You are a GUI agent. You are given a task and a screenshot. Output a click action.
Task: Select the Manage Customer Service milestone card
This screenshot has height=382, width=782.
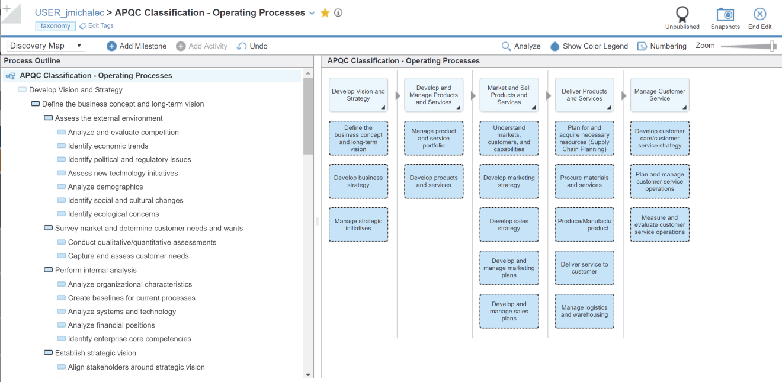(659, 95)
